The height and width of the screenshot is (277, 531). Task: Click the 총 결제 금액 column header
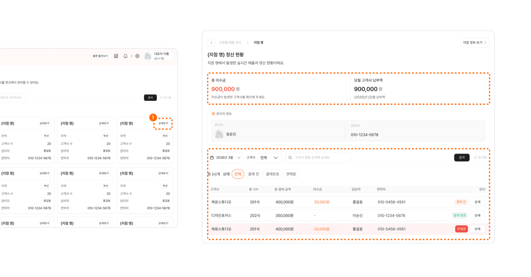coord(282,189)
